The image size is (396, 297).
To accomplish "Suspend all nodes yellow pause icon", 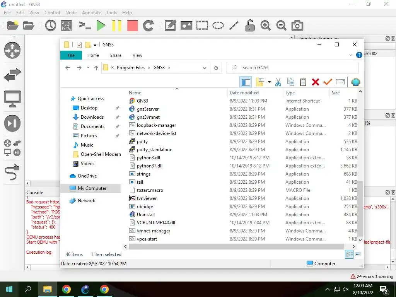I will pyautogui.click(x=117, y=26).
